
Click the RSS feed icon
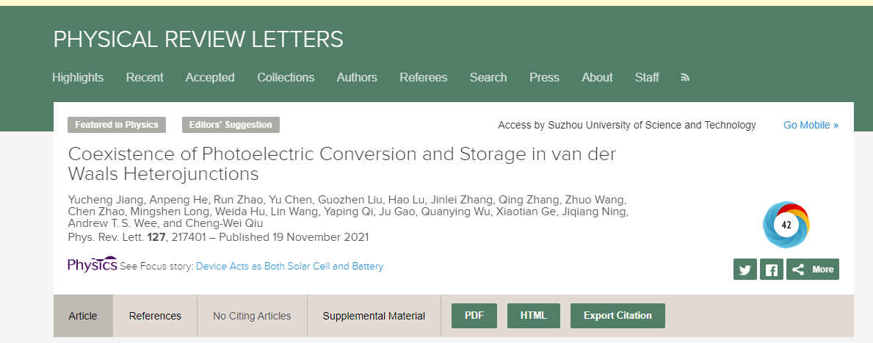pyautogui.click(x=685, y=77)
